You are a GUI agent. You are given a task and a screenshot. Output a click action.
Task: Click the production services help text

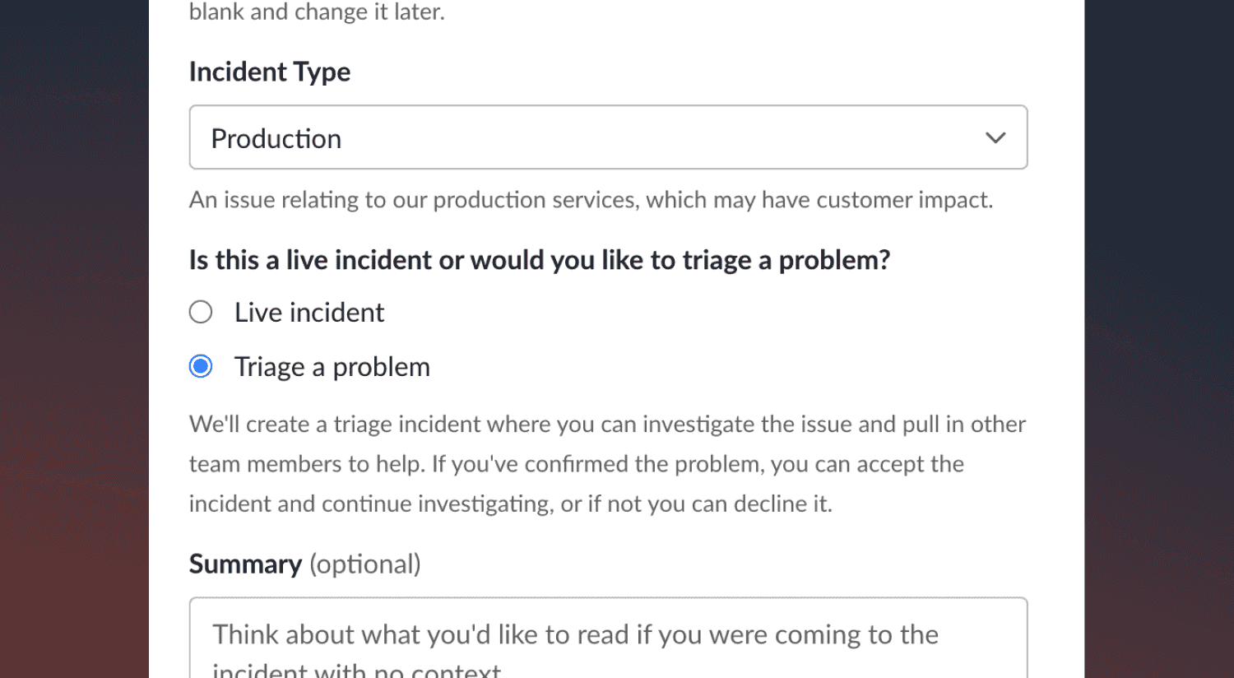pyautogui.click(x=591, y=200)
